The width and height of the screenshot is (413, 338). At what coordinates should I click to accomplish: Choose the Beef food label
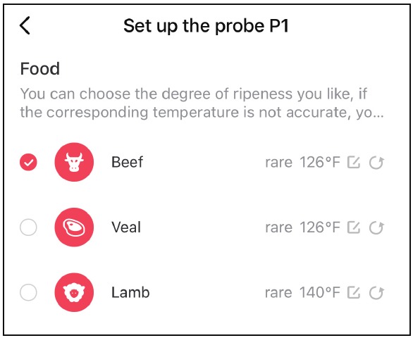click(x=128, y=162)
